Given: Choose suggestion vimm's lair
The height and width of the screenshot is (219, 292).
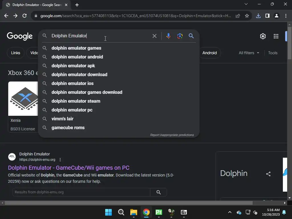Looking at the screenshot, I should click(119, 119).
